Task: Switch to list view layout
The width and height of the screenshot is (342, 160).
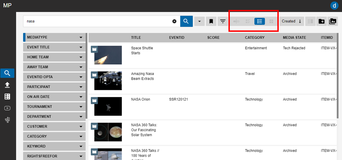Action: pyautogui.click(x=260, y=21)
